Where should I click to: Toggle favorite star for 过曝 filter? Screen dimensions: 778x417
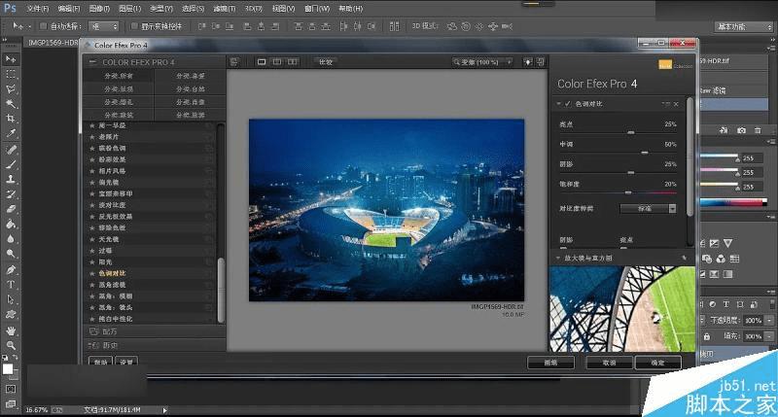92,251
